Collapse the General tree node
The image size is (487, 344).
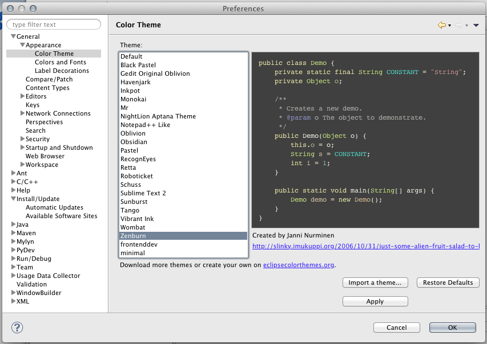tap(13, 36)
